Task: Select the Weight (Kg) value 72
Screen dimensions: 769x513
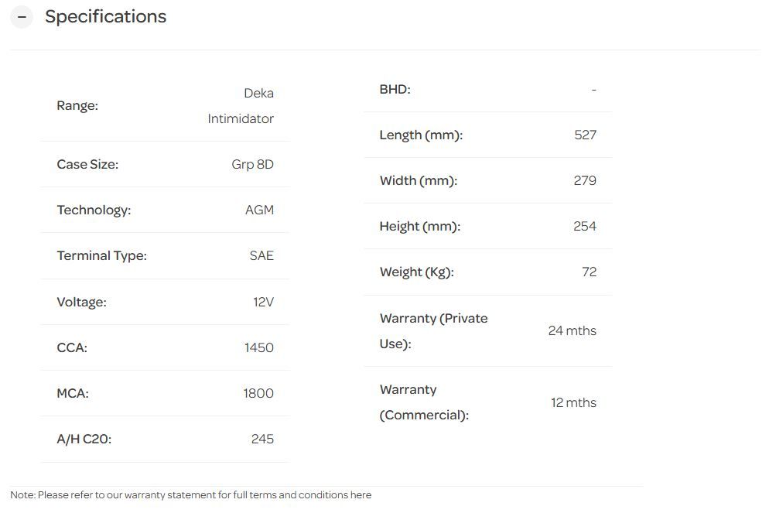Action: (590, 272)
